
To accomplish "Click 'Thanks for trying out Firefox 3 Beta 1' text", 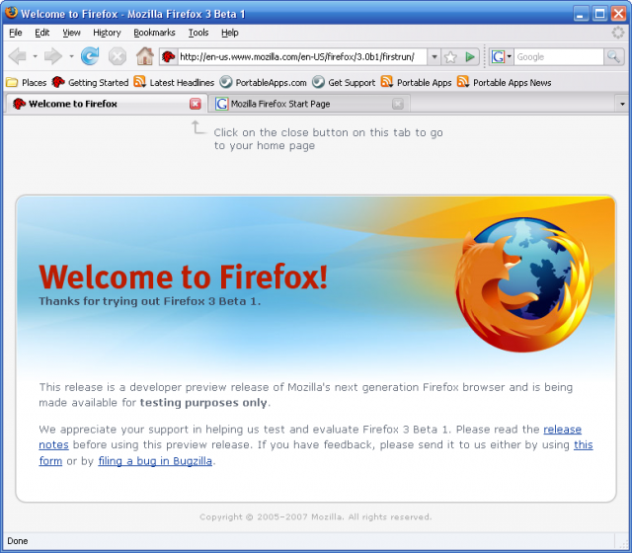I will (x=149, y=301).
